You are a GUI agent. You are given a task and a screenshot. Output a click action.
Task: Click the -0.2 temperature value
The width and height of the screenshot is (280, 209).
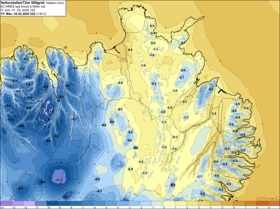pos(246,108)
